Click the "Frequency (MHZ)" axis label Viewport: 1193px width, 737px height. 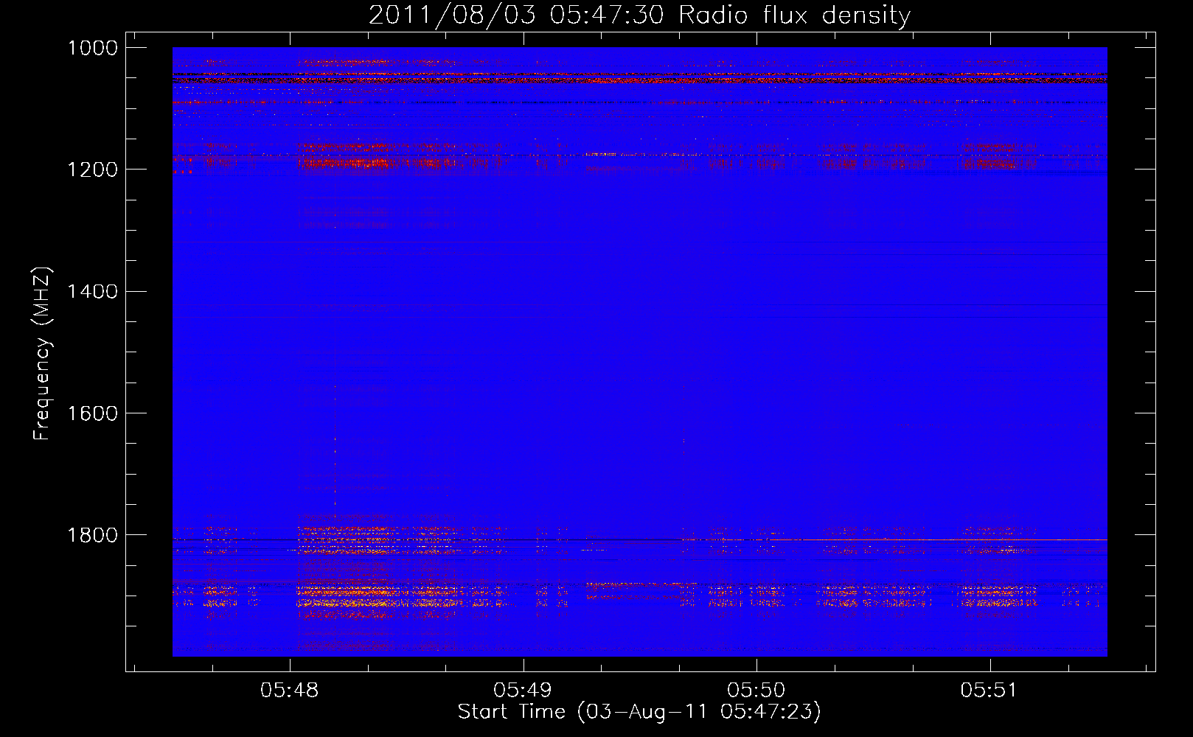(x=43, y=354)
